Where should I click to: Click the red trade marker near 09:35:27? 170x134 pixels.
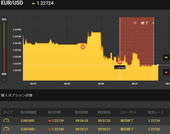[83, 47]
